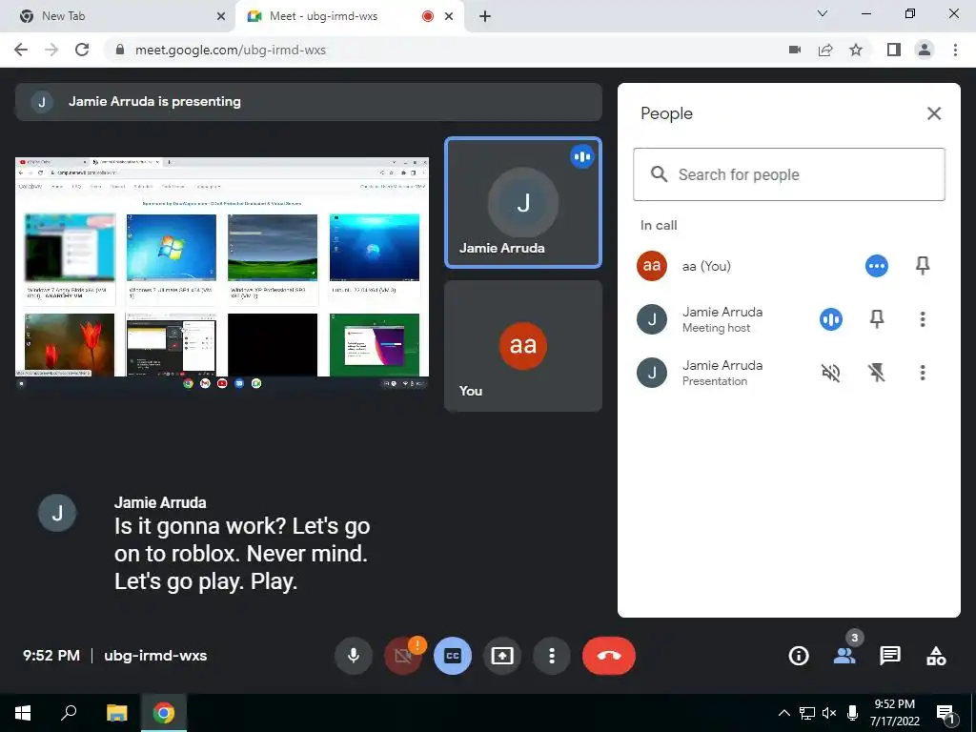Open more actions for Jamie Arruda Meeting host

click(x=923, y=319)
